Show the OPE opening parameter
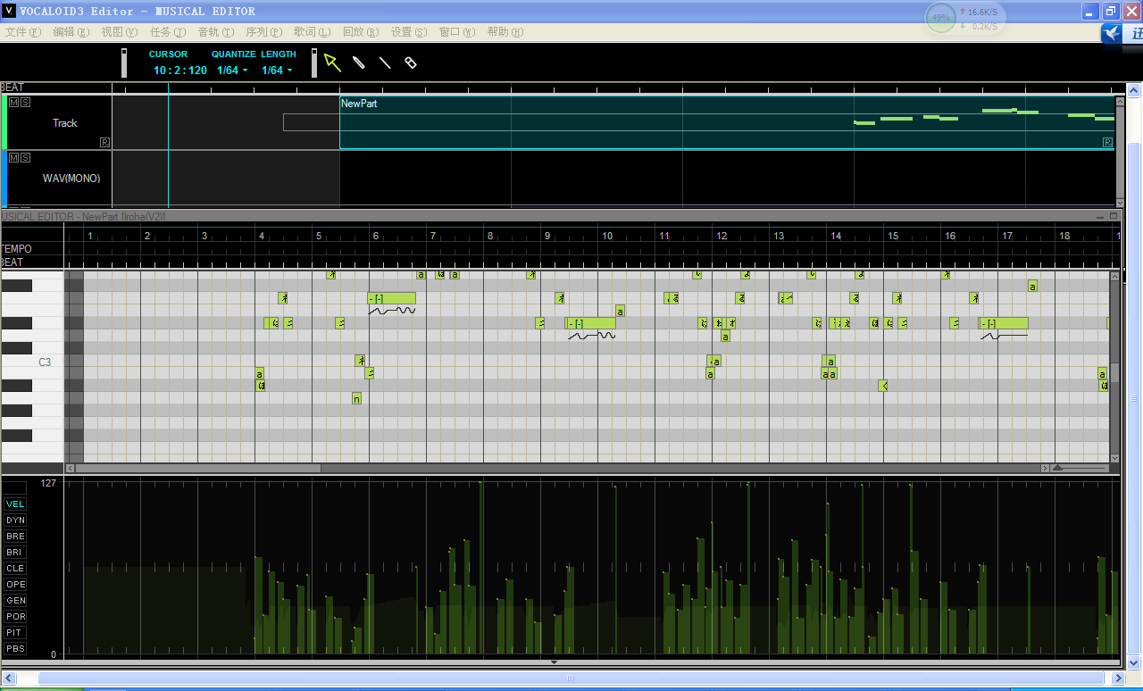The height and width of the screenshot is (691, 1143). 15,585
